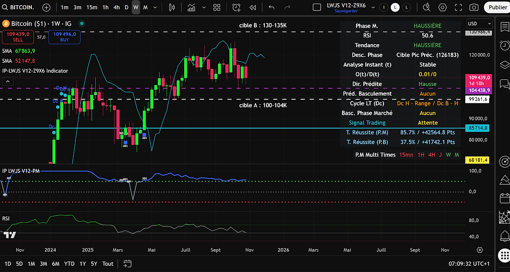
Task: Open the chat bubbles sidebar icon
Action: 504,84
